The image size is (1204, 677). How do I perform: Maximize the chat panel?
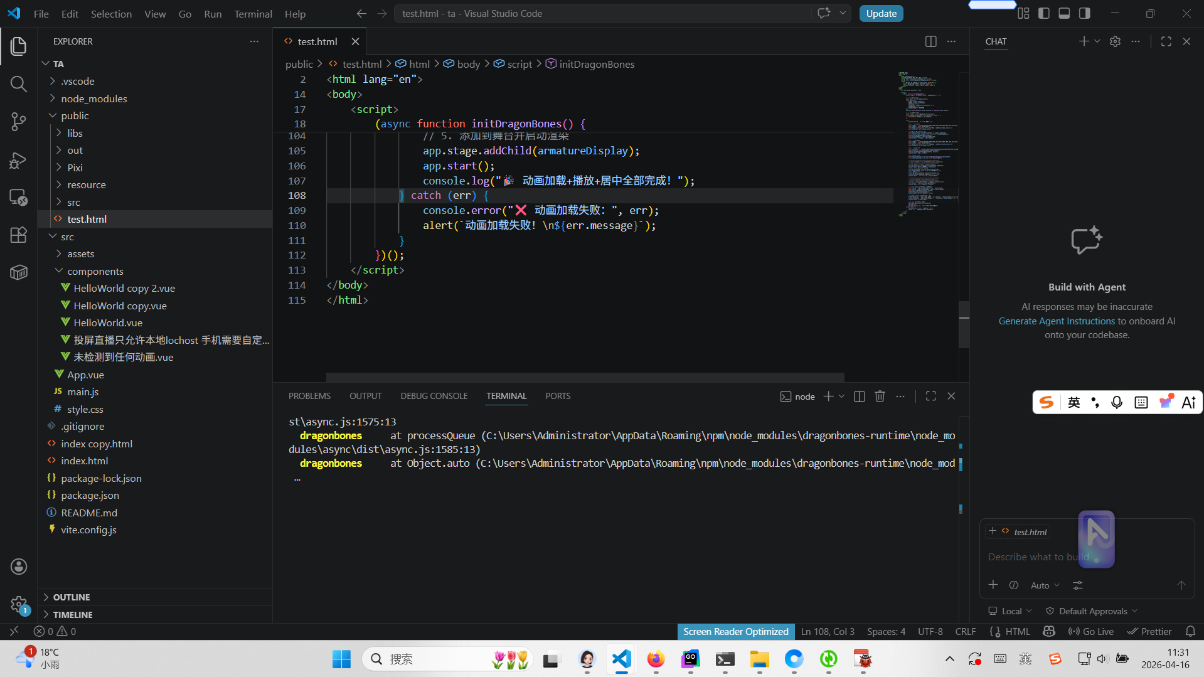point(1166,41)
